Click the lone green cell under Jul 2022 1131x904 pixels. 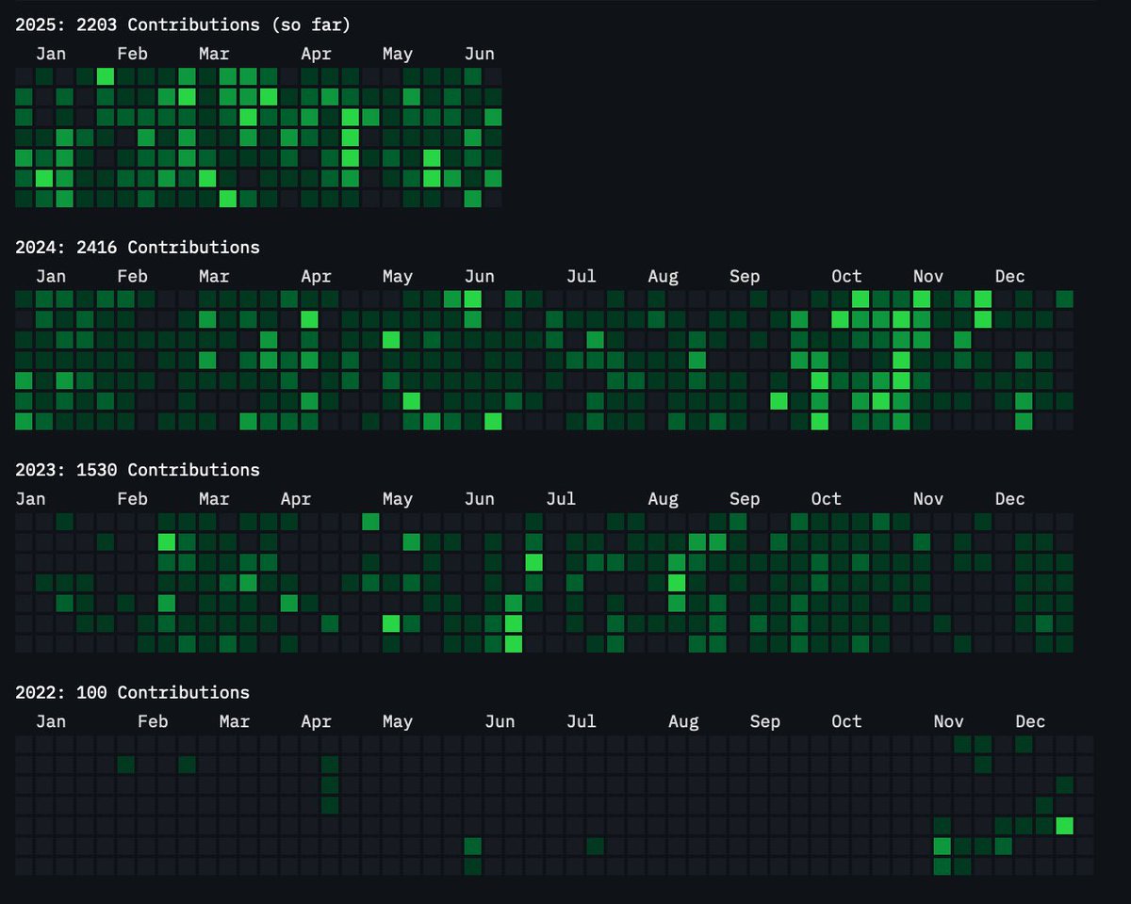(x=596, y=846)
